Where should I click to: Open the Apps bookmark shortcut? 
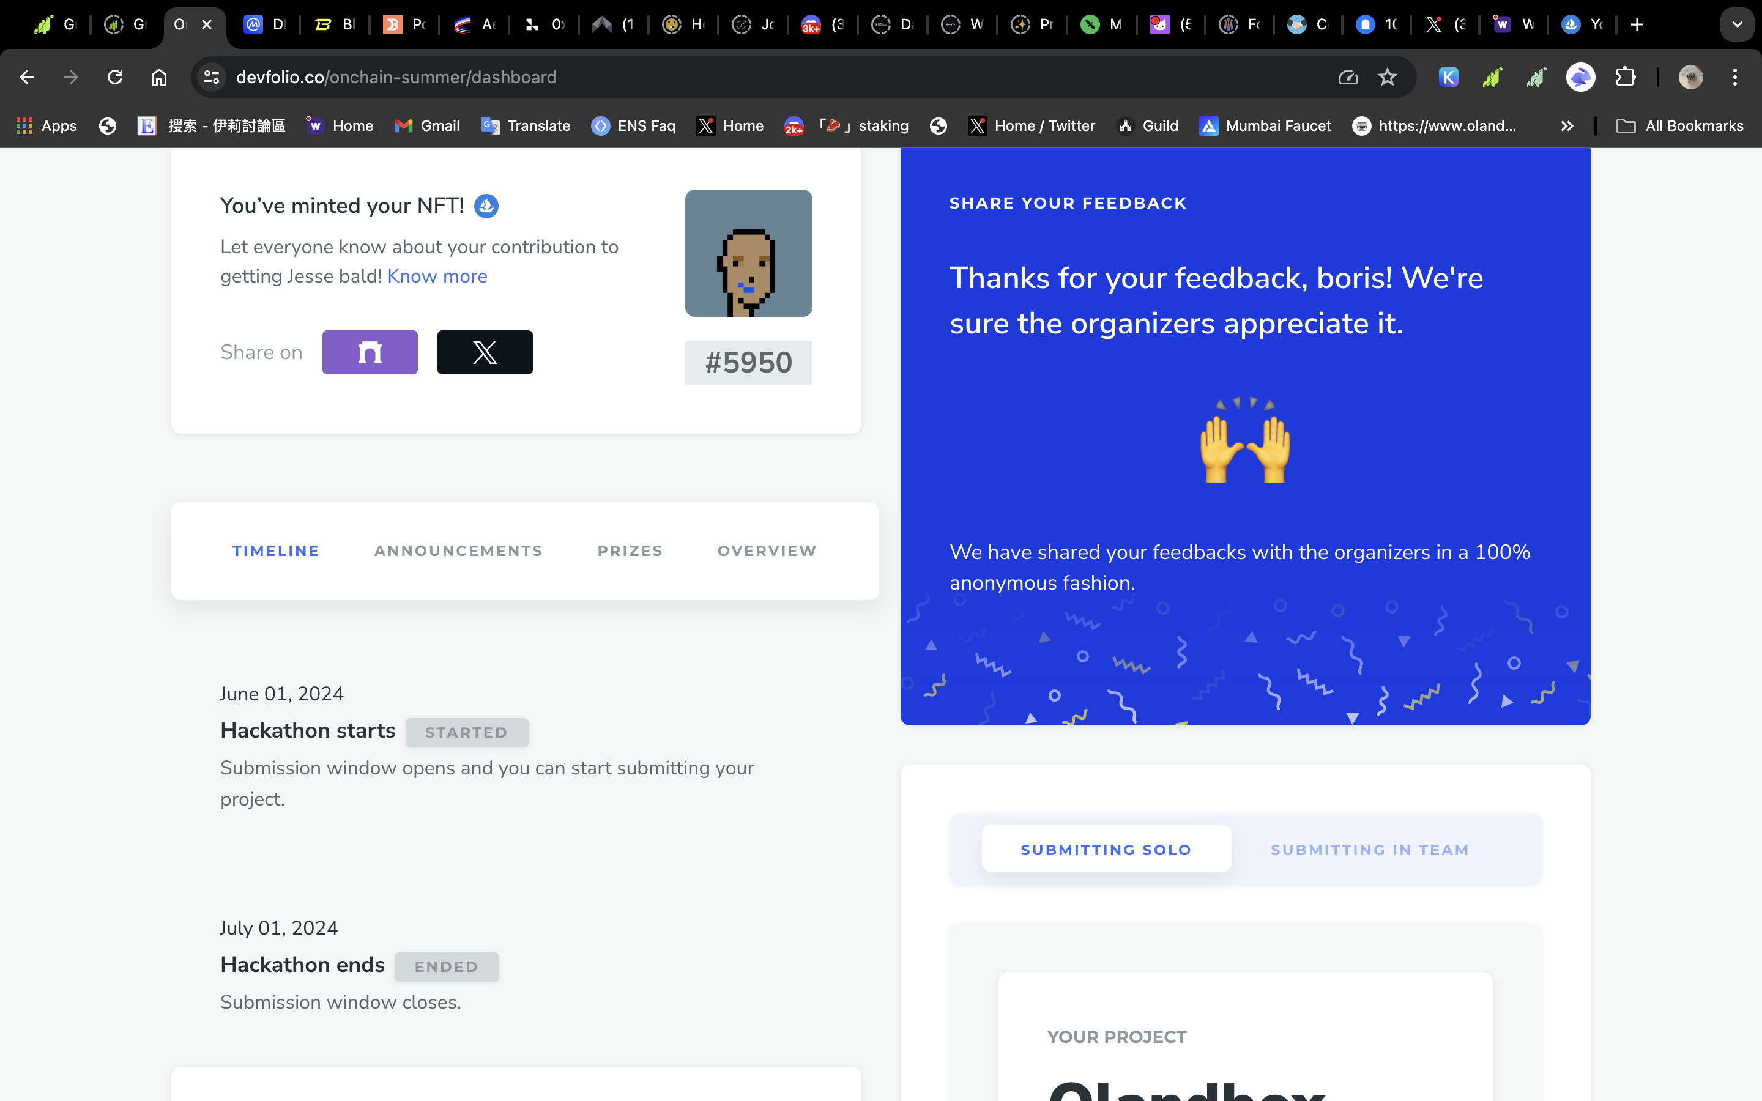tap(46, 126)
